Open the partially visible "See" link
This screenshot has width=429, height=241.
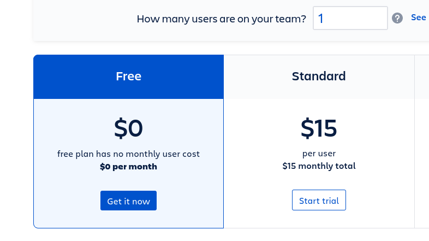point(419,17)
